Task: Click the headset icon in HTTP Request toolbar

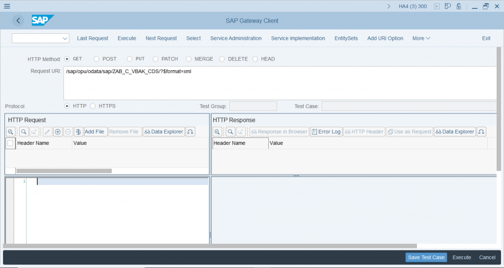Action: coord(190,132)
